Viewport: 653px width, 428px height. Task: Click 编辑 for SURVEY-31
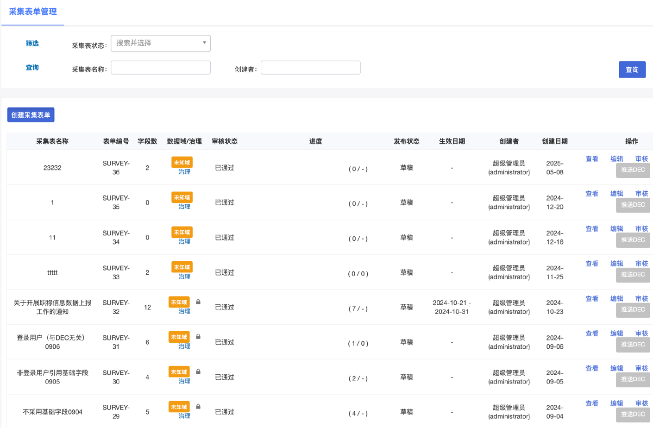617,334
